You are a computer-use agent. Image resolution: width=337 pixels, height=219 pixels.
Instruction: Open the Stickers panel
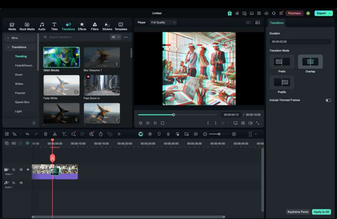107,26
